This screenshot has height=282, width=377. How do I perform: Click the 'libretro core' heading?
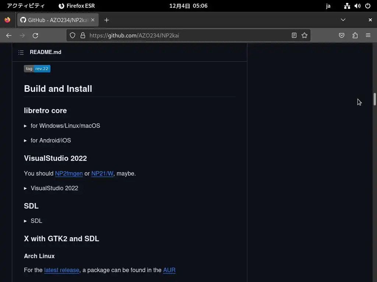(45, 111)
